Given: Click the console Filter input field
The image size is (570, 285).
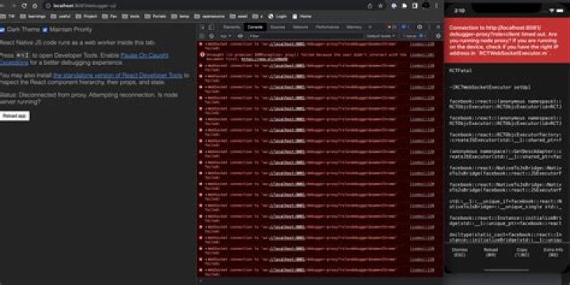Looking at the screenshot, I should tap(306, 36).
